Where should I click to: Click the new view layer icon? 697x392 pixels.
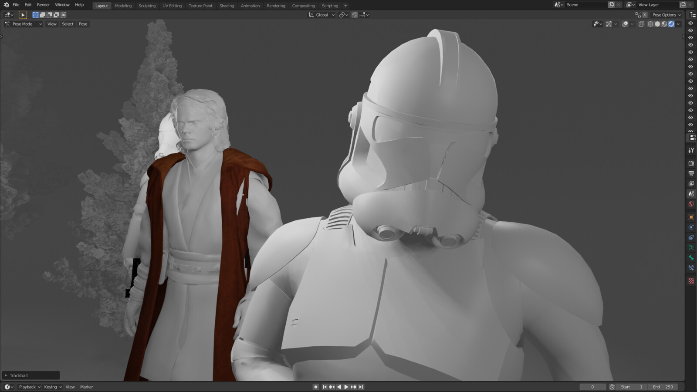coord(683,5)
